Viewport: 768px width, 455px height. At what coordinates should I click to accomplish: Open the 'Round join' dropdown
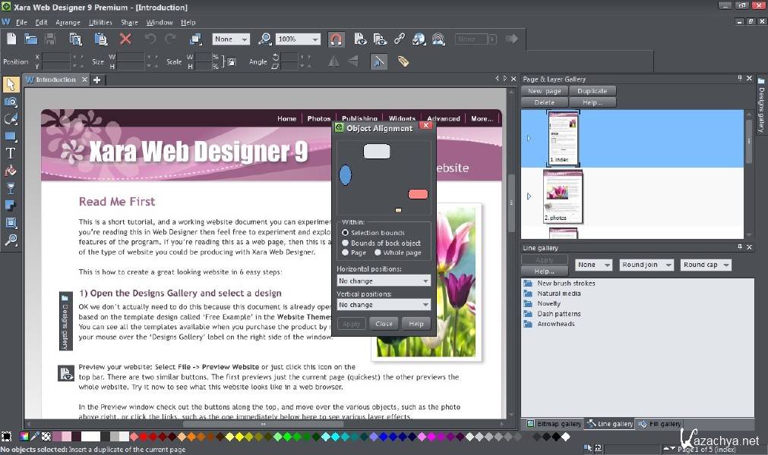646,265
